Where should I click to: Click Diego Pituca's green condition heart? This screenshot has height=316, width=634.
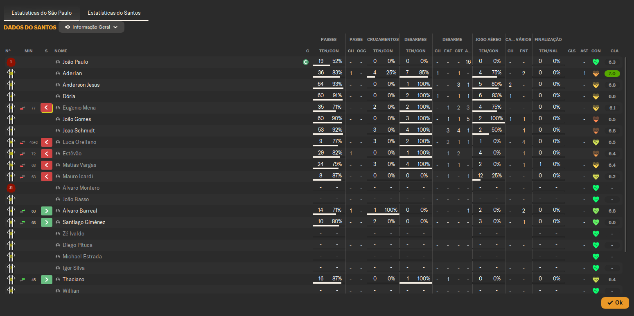tap(596, 245)
